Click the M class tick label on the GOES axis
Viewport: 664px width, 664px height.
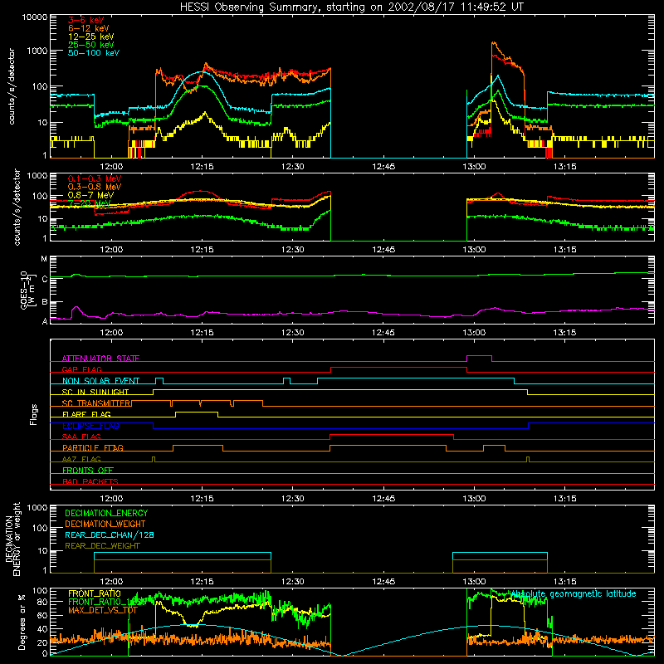44,259
